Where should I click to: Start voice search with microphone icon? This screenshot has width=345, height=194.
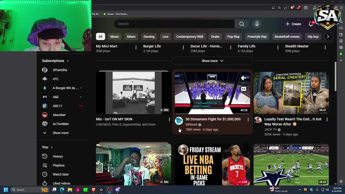point(257,24)
